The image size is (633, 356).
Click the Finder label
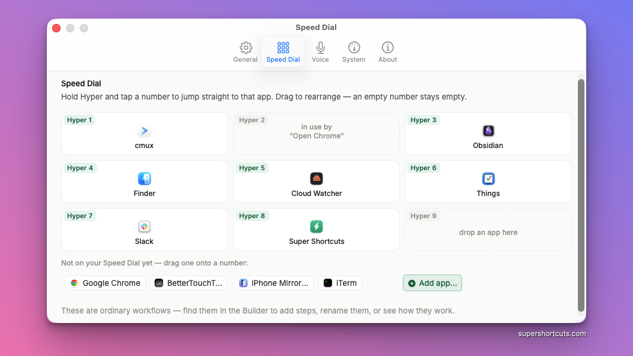point(144,194)
